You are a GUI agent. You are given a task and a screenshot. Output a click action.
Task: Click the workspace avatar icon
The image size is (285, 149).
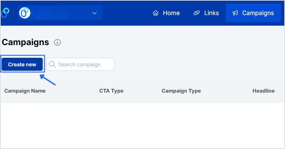point(25,13)
